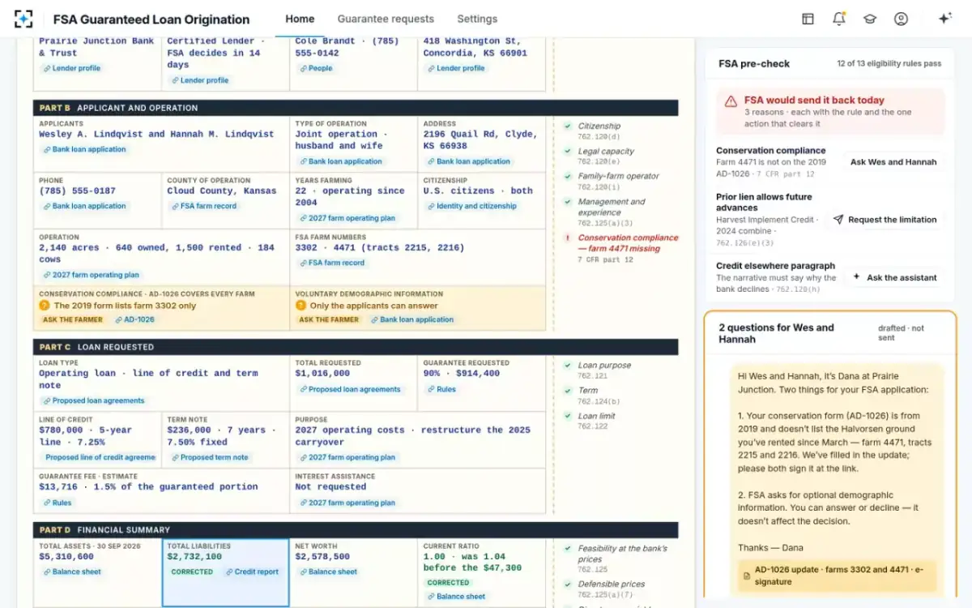This screenshot has width=972, height=608.
Task: Click the Ask the assistant button
Action: (x=894, y=277)
